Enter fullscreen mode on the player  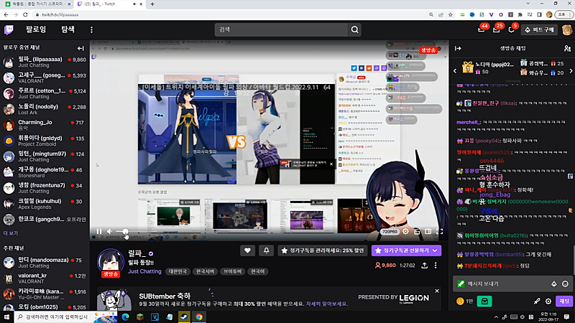click(439, 231)
